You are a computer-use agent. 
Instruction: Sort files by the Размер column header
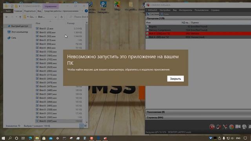(x=71, y=23)
